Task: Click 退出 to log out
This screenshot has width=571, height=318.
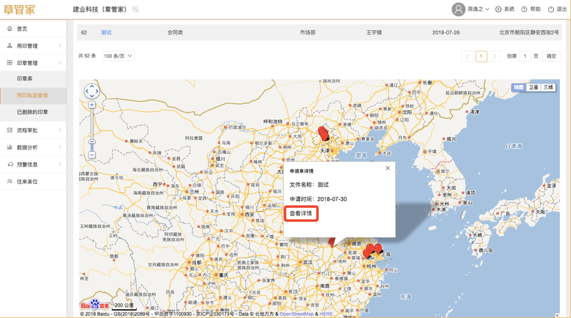Action: tap(558, 9)
